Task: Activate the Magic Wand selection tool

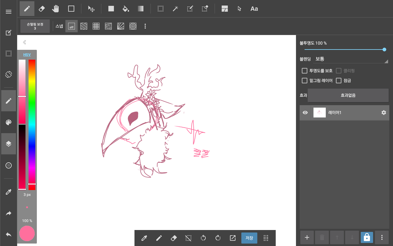Action: tap(175, 9)
